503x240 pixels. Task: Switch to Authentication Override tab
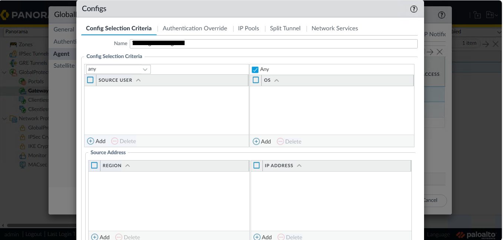pyautogui.click(x=195, y=28)
